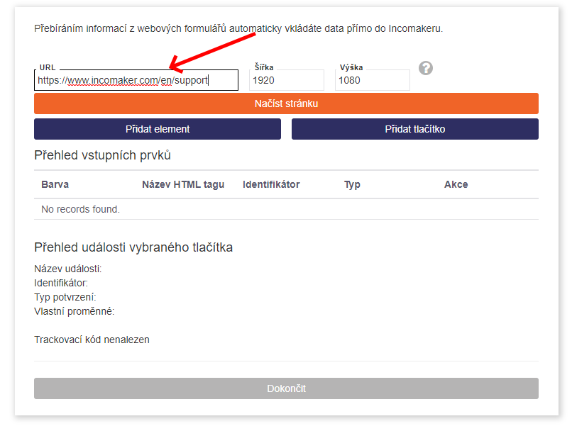Viewport: 572px width, 426px height.
Task: Click the Přehled vstupních prvků heading
Action: pos(102,155)
